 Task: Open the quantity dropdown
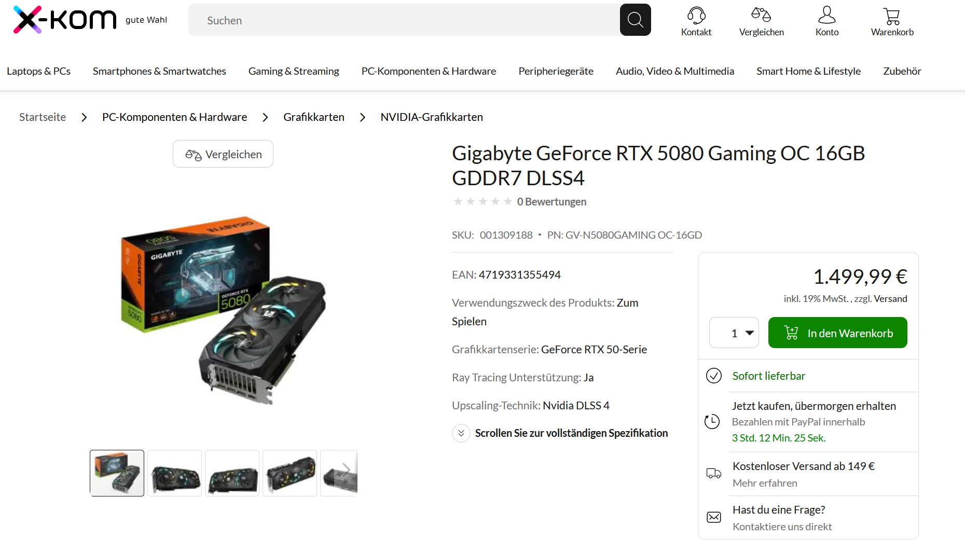pyautogui.click(x=734, y=333)
